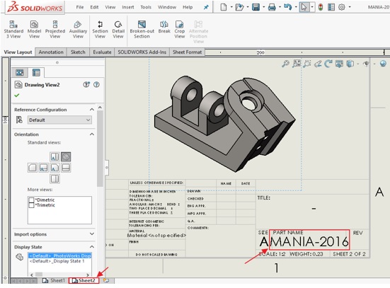Use the Crop View tool
The height and width of the screenshot is (288, 390).
(x=179, y=29)
